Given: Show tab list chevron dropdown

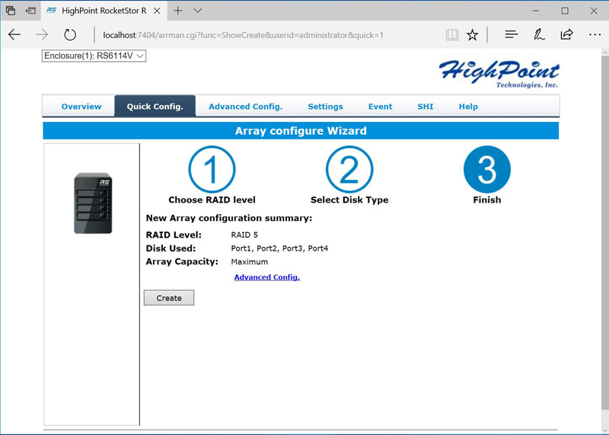Looking at the screenshot, I should pyautogui.click(x=198, y=11).
